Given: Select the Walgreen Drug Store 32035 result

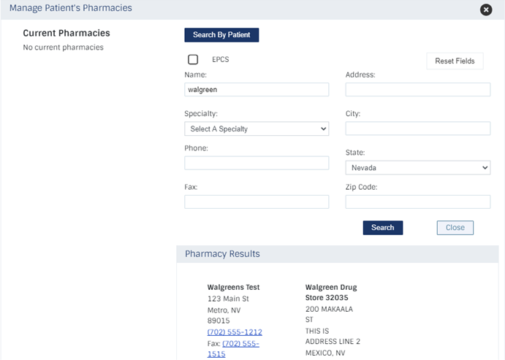Looking at the screenshot, I should [x=331, y=292].
